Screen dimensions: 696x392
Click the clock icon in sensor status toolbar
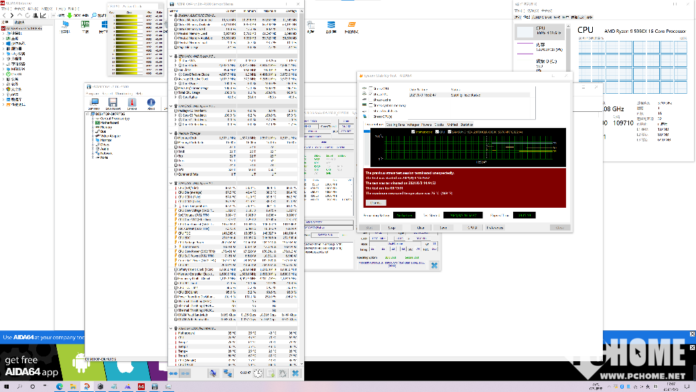point(258,374)
